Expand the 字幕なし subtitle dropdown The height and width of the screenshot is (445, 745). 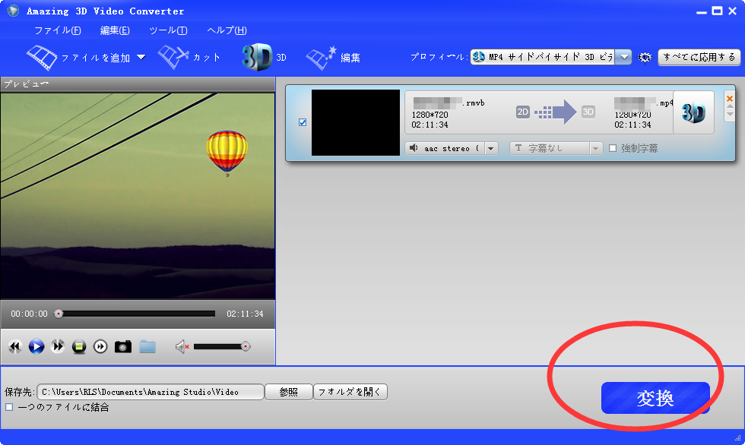596,148
